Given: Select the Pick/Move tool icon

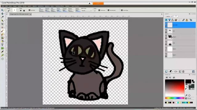Looking at the screenshot, I should coord(2,13).
